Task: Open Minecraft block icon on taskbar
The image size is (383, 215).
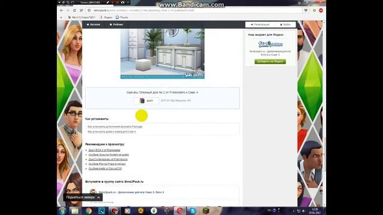Action: click(x=206, y=211)
